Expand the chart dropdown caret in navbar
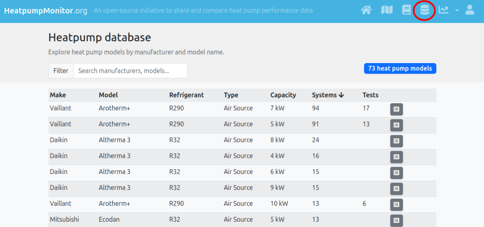The image size is (484, 227). click(x=457, y=10)
